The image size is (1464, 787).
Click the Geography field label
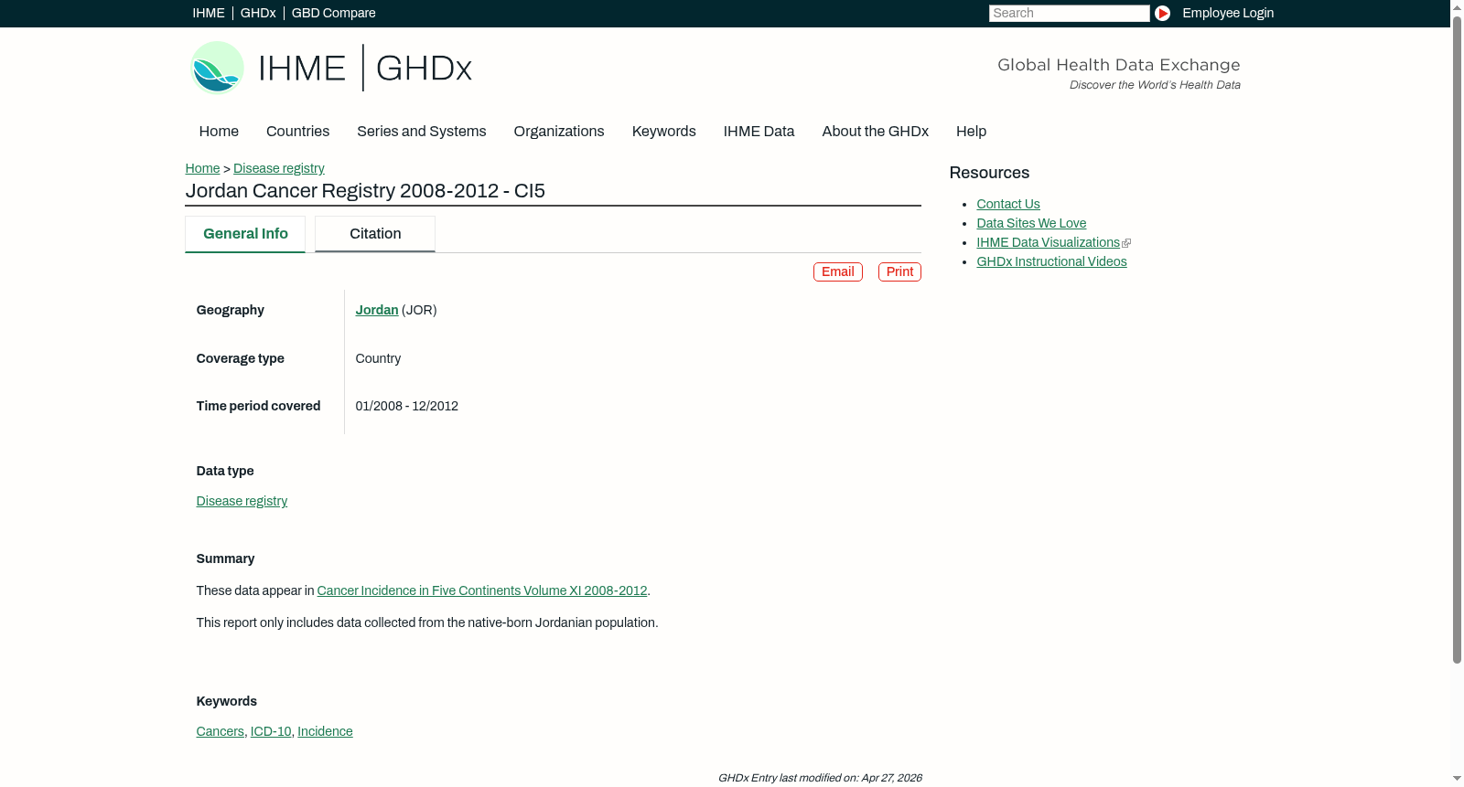[230, 311]
